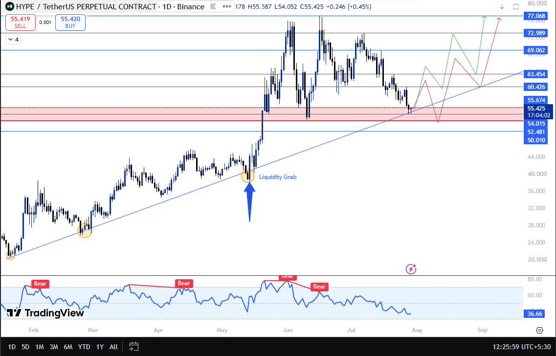556x356 pixels.
Task: Click the 12:25:59 UTC+5:30 timezone button
Action: [521, 346]
